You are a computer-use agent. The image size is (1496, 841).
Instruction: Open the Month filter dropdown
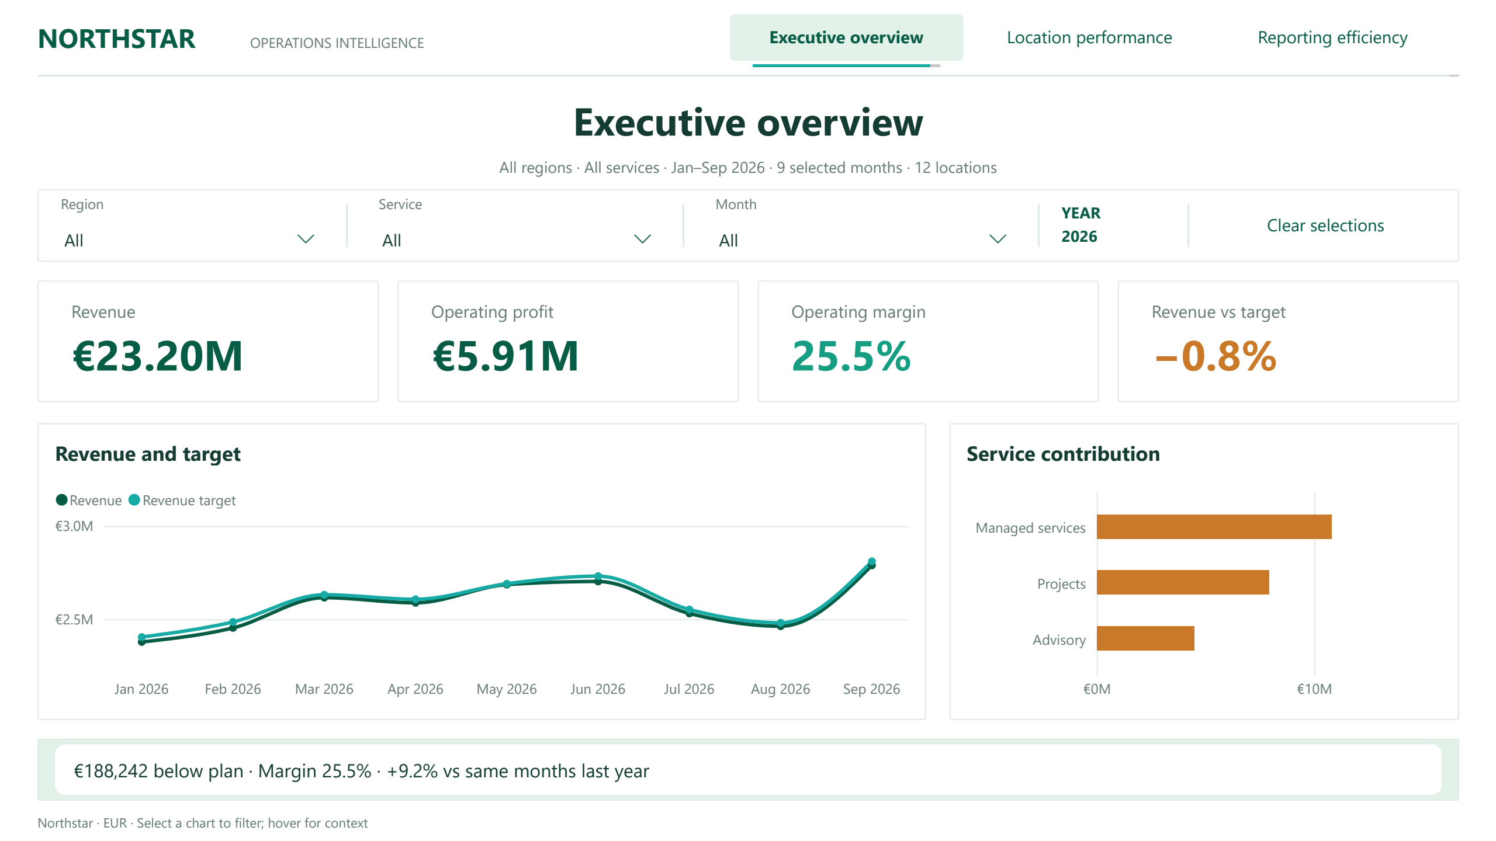pos(862,240)
